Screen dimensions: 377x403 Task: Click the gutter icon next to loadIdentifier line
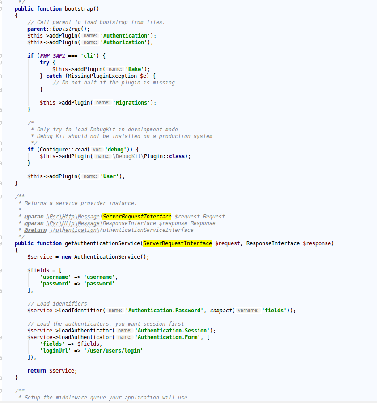click(x=2, y=310)
